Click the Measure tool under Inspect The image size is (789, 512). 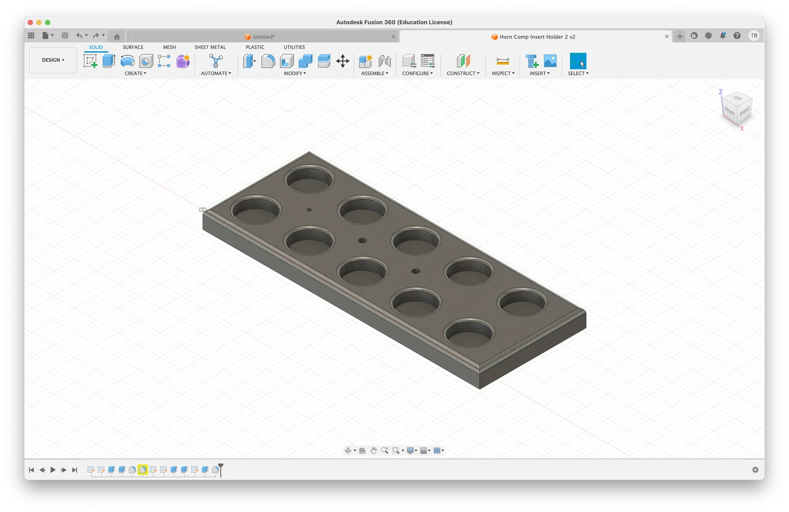pyautogui.click(x=503, y=61)
